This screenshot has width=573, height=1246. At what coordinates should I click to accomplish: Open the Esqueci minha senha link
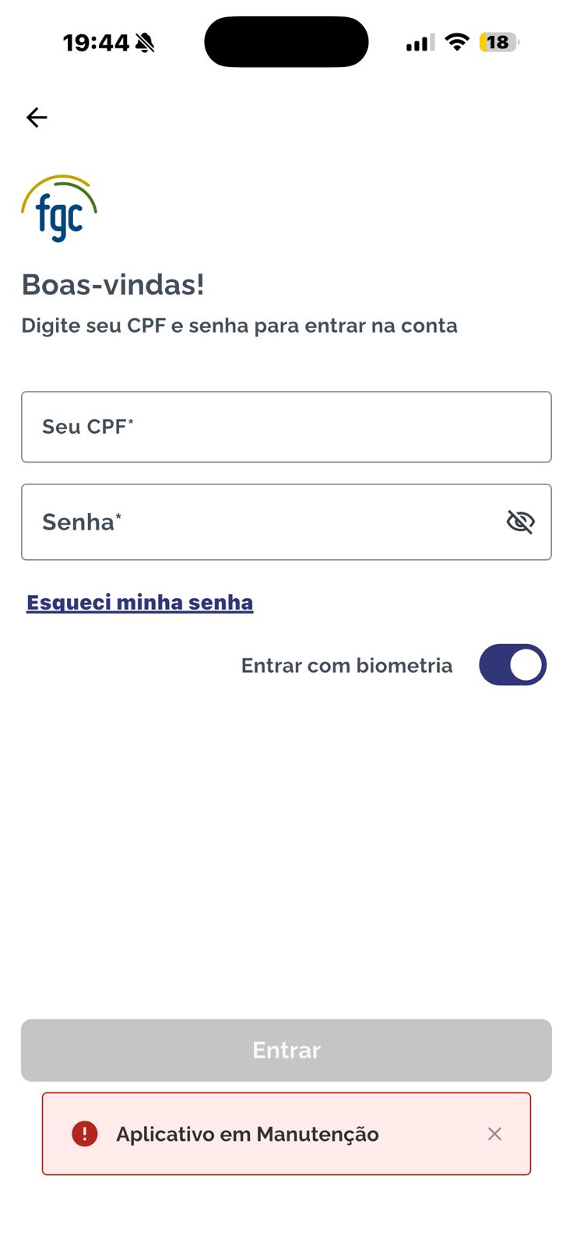[140, 603]
